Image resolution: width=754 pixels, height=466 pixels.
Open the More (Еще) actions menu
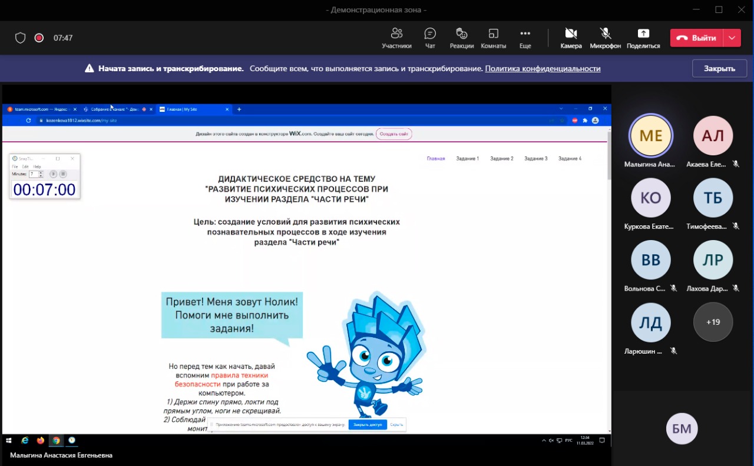pyautogui.click(x=525, y=38)
